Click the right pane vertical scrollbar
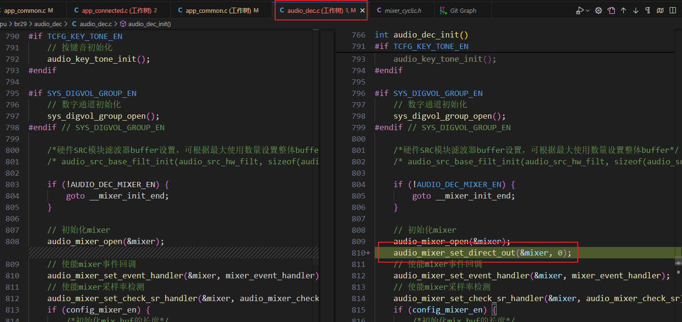 678,176
